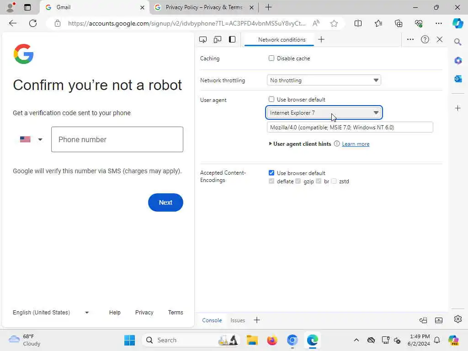
Task: Toggle the gzip encoding checkbox
Action: point(298,181)
